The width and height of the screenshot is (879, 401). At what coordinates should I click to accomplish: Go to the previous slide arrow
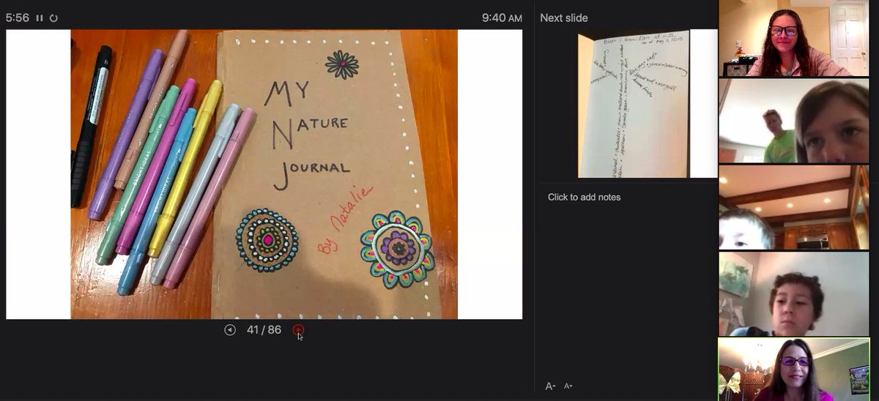[x=230, y=330]
